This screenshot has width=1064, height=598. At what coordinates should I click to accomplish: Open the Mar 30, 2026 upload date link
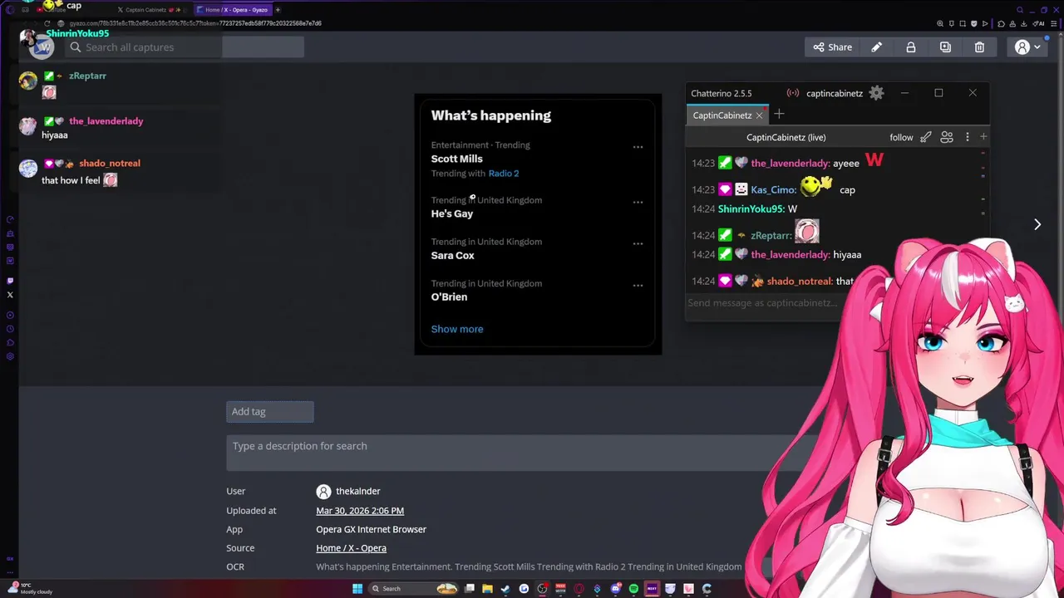tap(360, 511)
